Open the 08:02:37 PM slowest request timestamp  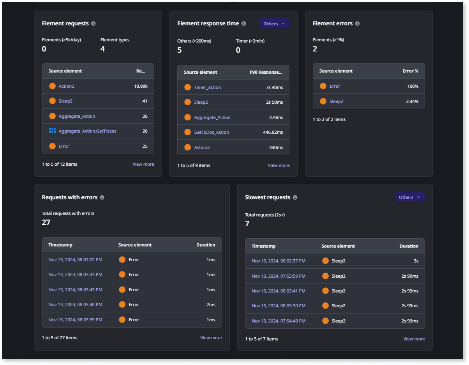coord(279,261)
